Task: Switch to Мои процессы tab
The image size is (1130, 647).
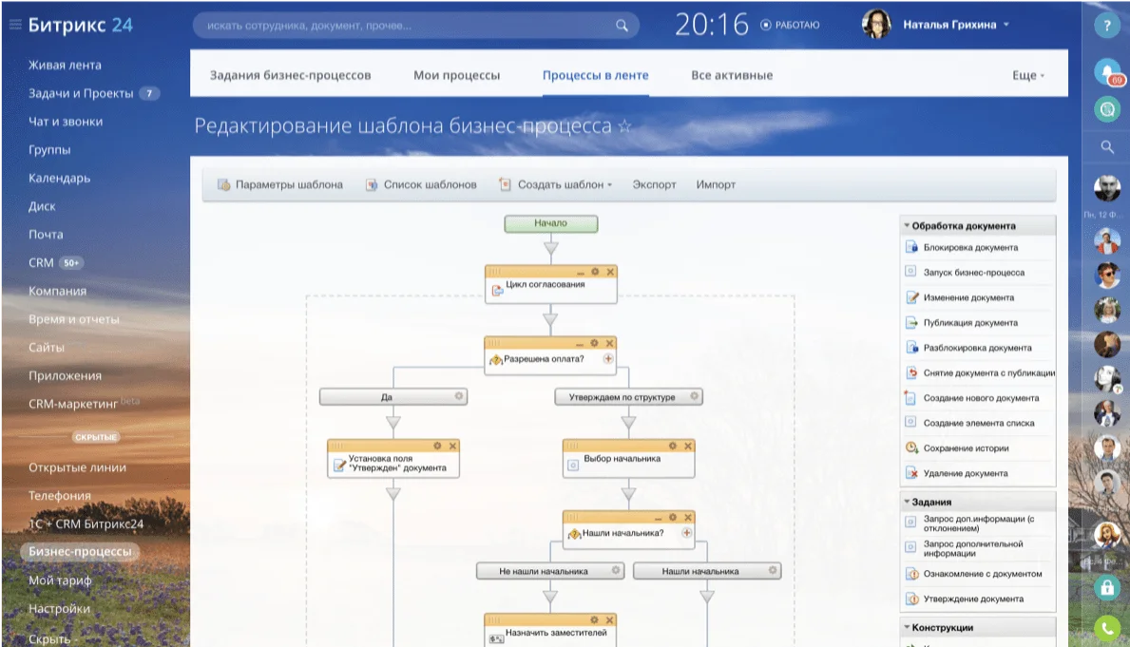Action: click(456, 75)
